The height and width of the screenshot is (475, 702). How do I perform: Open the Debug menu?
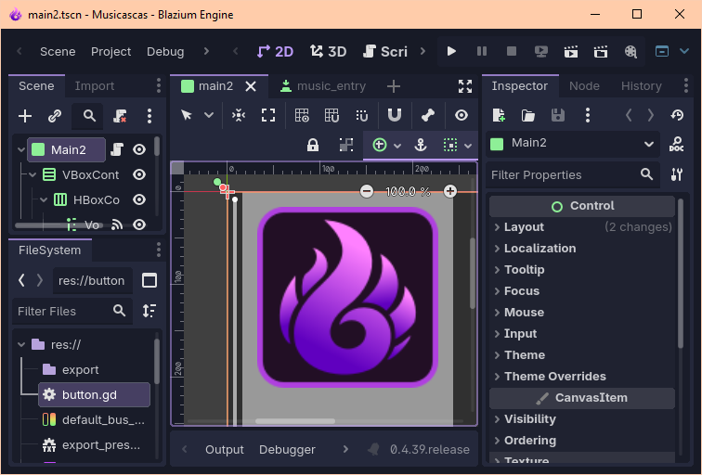click(165, 52)
